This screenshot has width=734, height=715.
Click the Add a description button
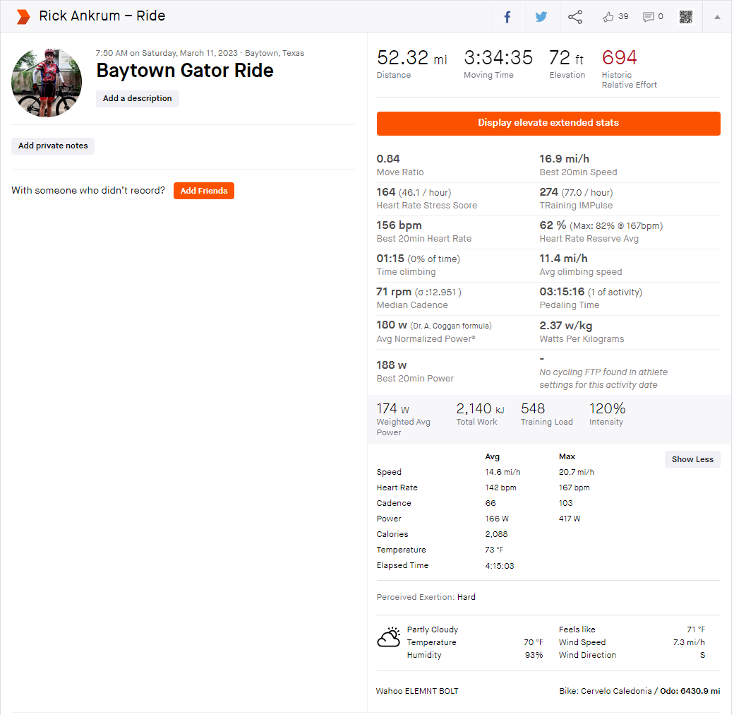click(x=138, y=99)
